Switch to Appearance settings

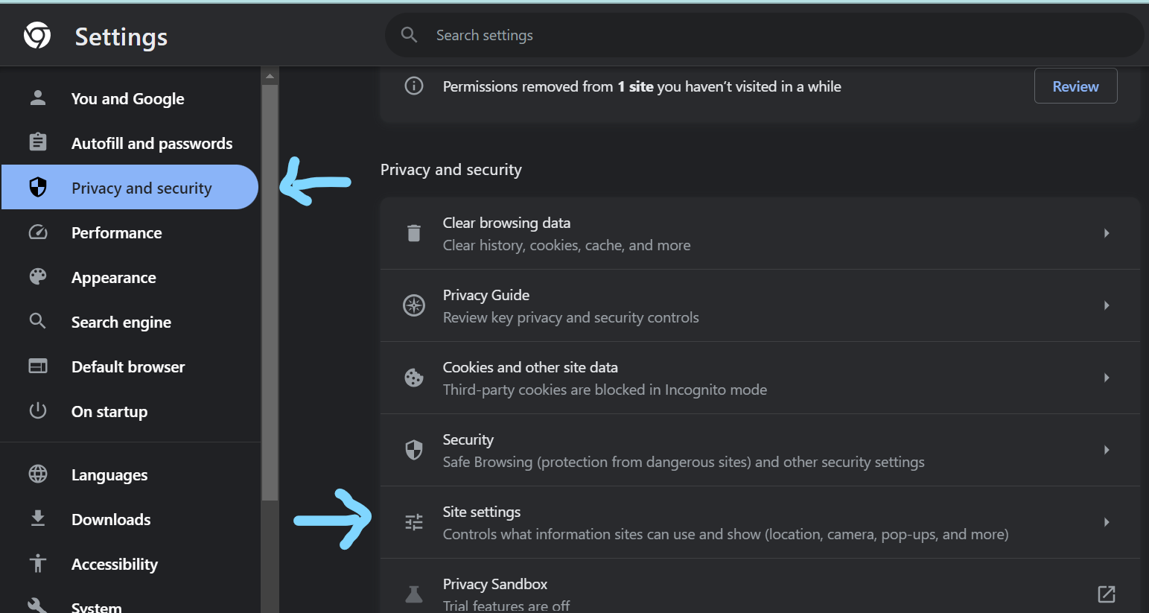(130, 277)
